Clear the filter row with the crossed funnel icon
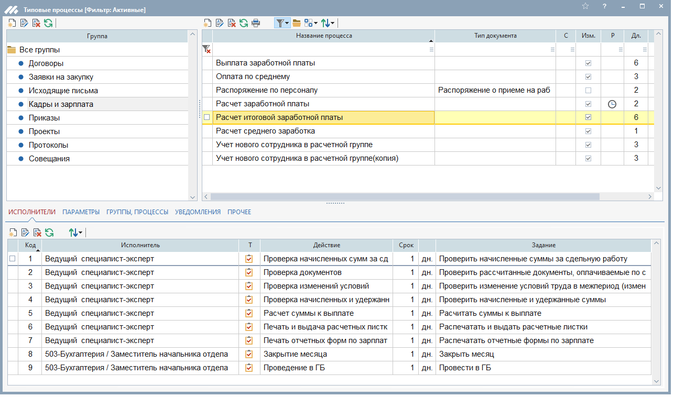 click(207, 49)
